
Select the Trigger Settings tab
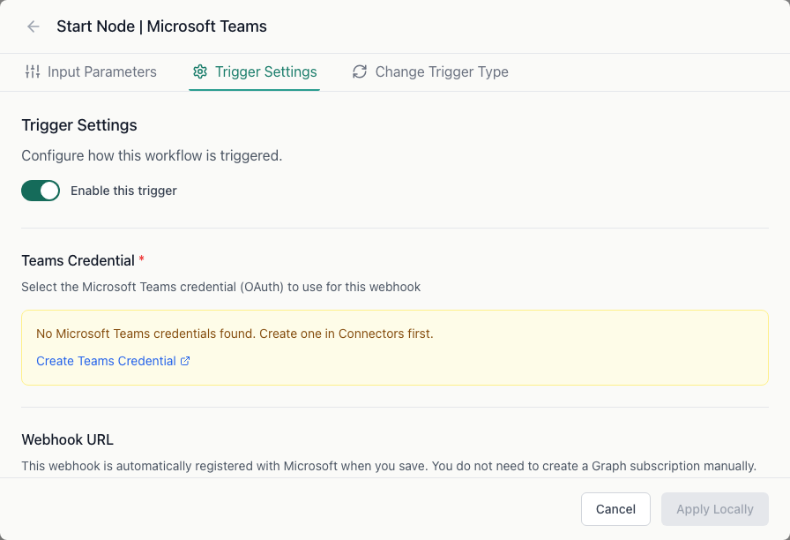[x=254, y=71]
